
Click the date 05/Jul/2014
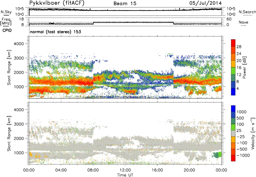tap(205, 3)
